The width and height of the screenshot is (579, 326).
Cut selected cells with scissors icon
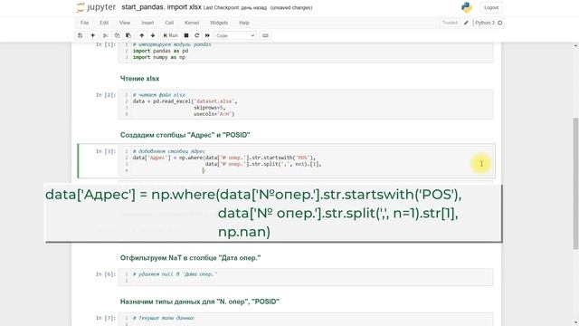[106, 35]
